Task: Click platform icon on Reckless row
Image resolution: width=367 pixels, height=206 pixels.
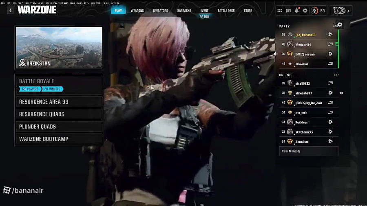Action: pyautogui.click(x=330, y=122)
